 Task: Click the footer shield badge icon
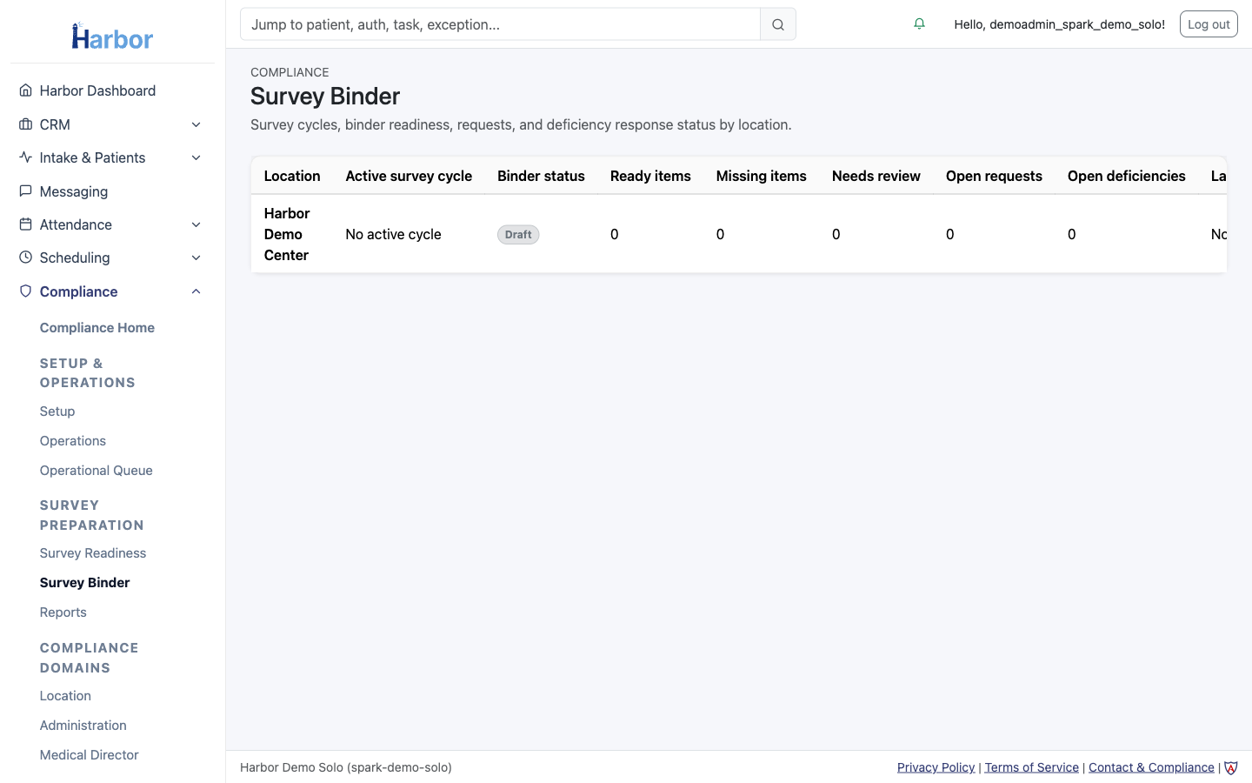[1231, 767]
